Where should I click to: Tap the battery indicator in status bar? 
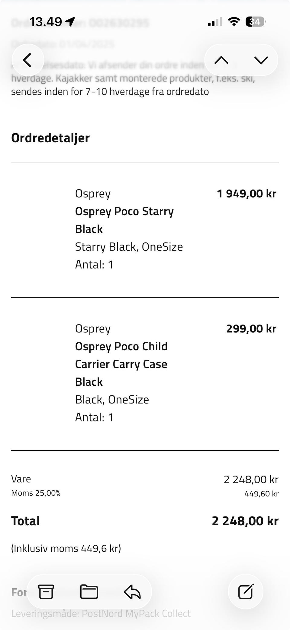tap(255, 21)
